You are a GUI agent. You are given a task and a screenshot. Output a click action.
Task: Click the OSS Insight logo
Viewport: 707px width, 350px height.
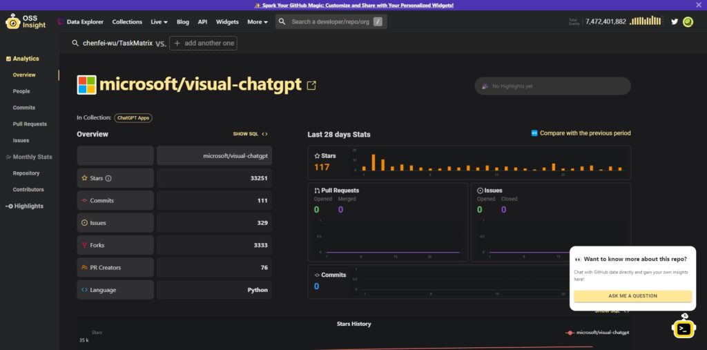point(26,21)
